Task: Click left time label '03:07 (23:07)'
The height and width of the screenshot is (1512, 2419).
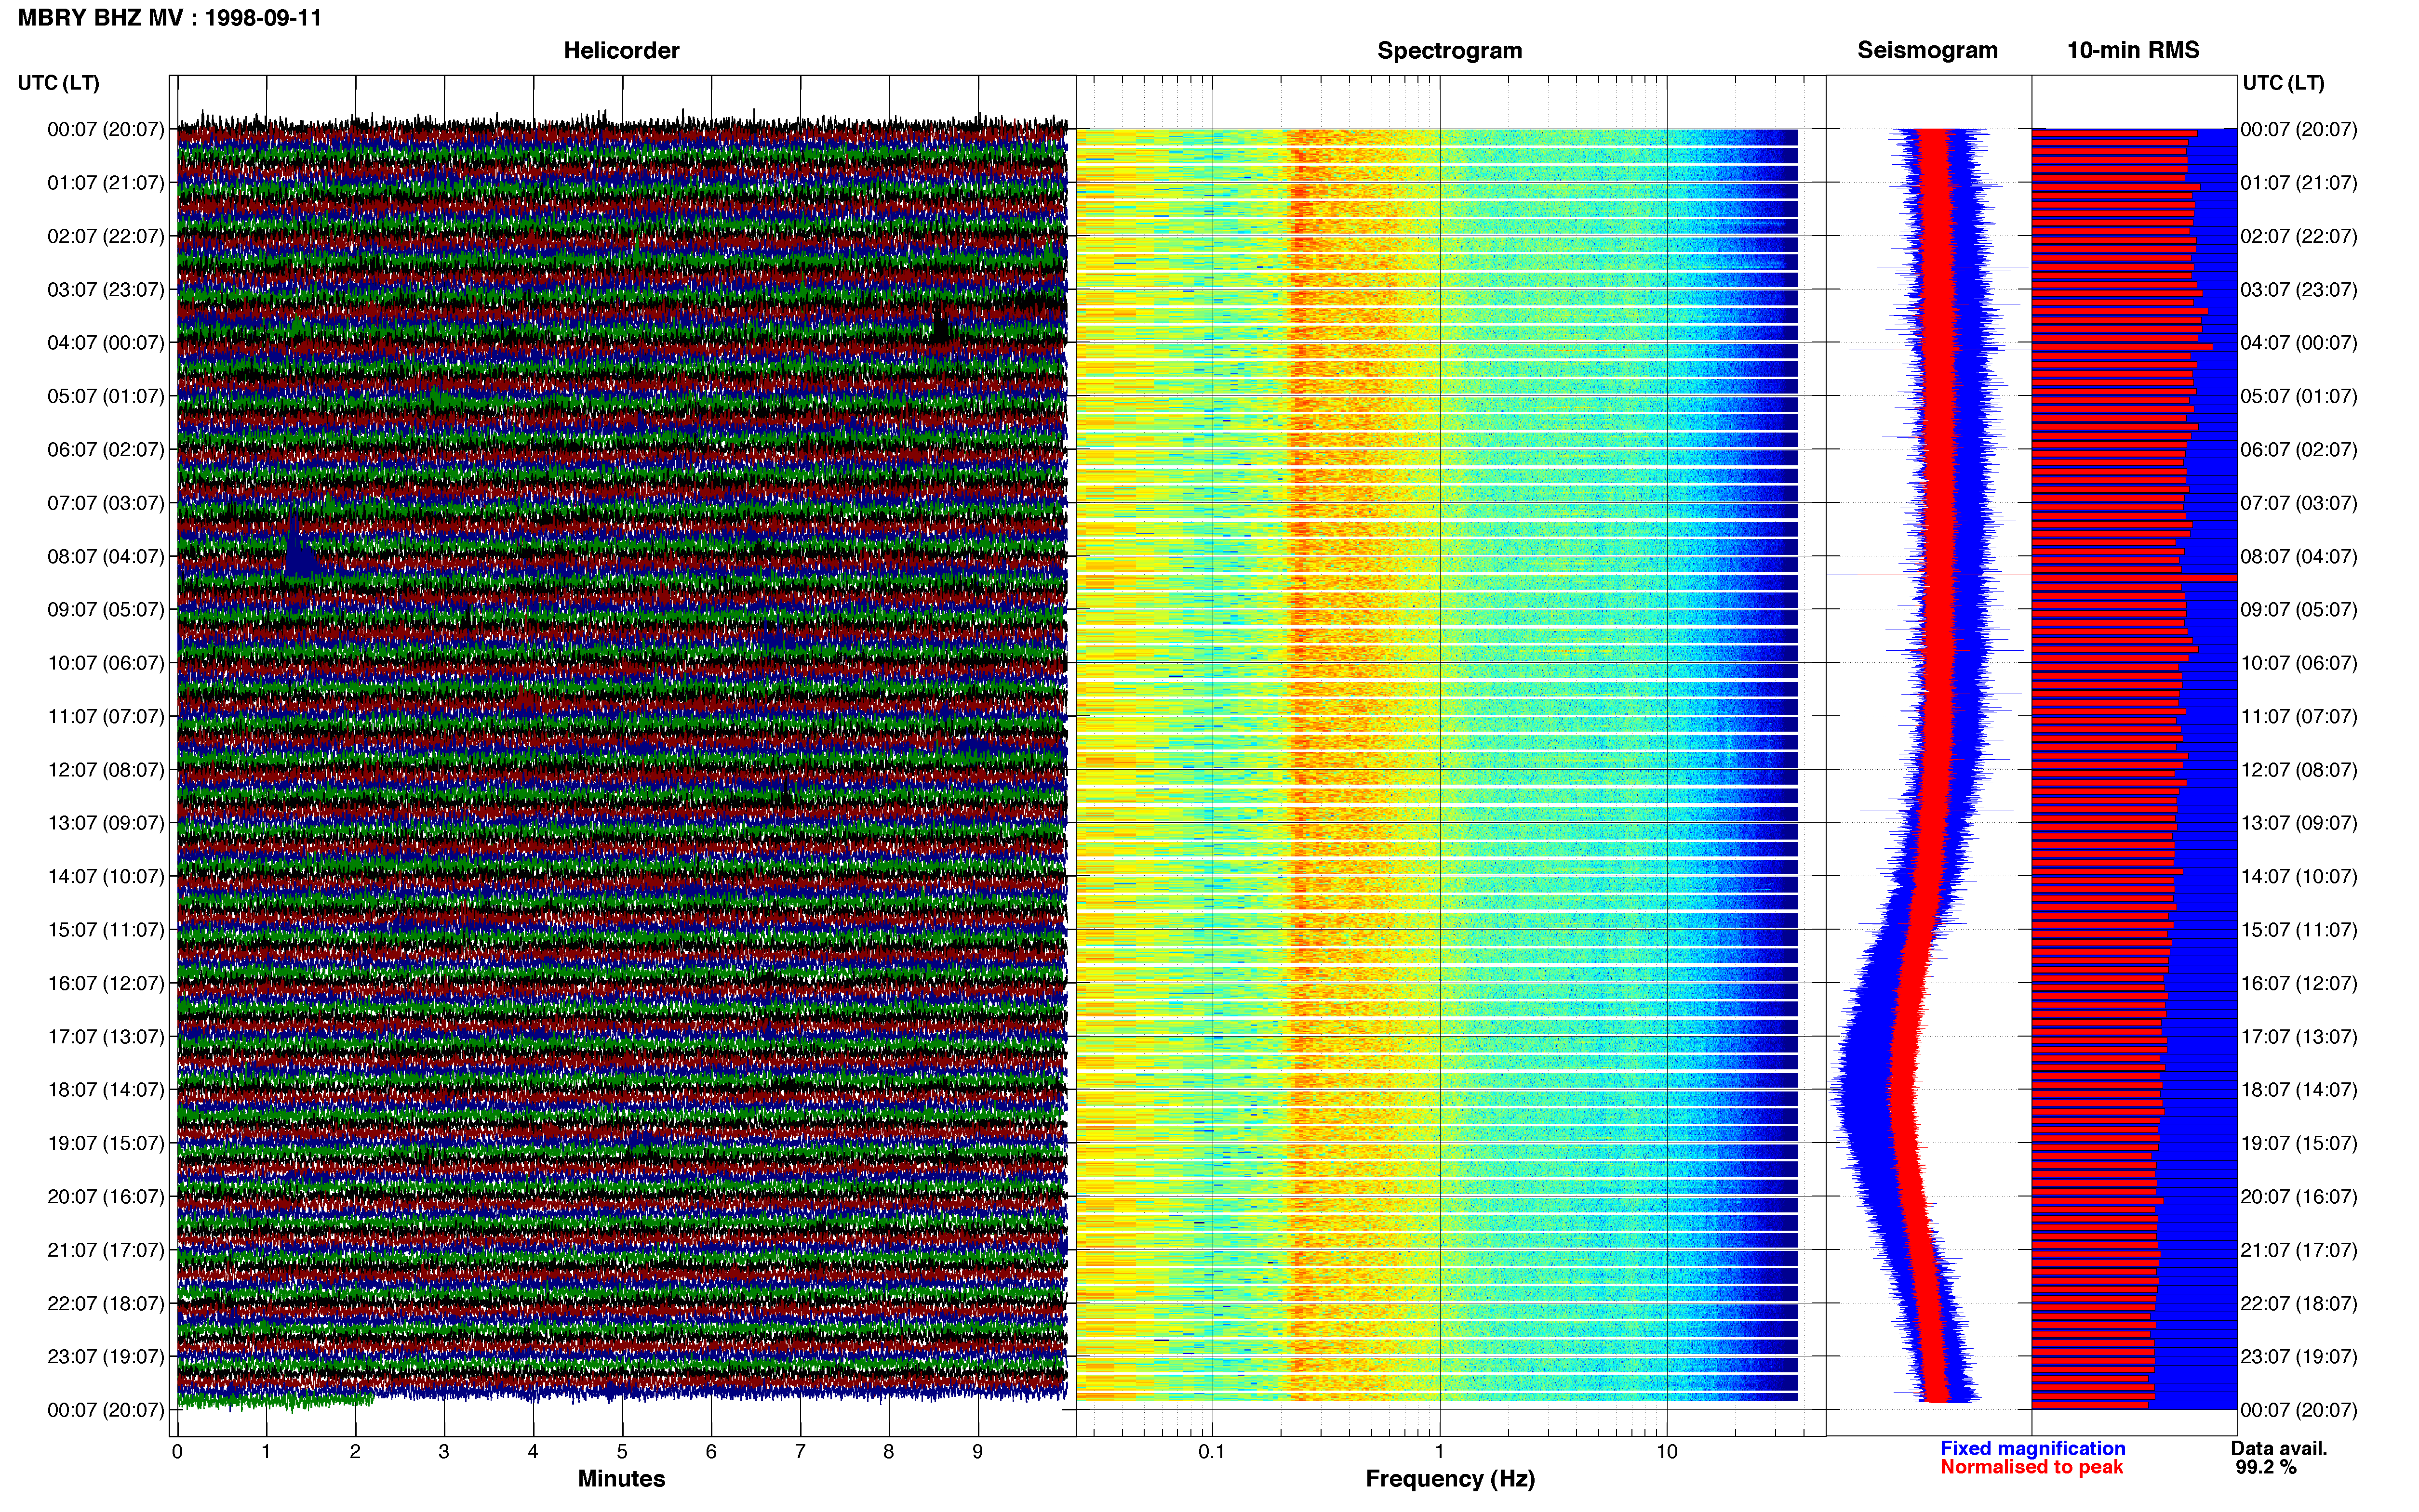Action: pos(106,290)
